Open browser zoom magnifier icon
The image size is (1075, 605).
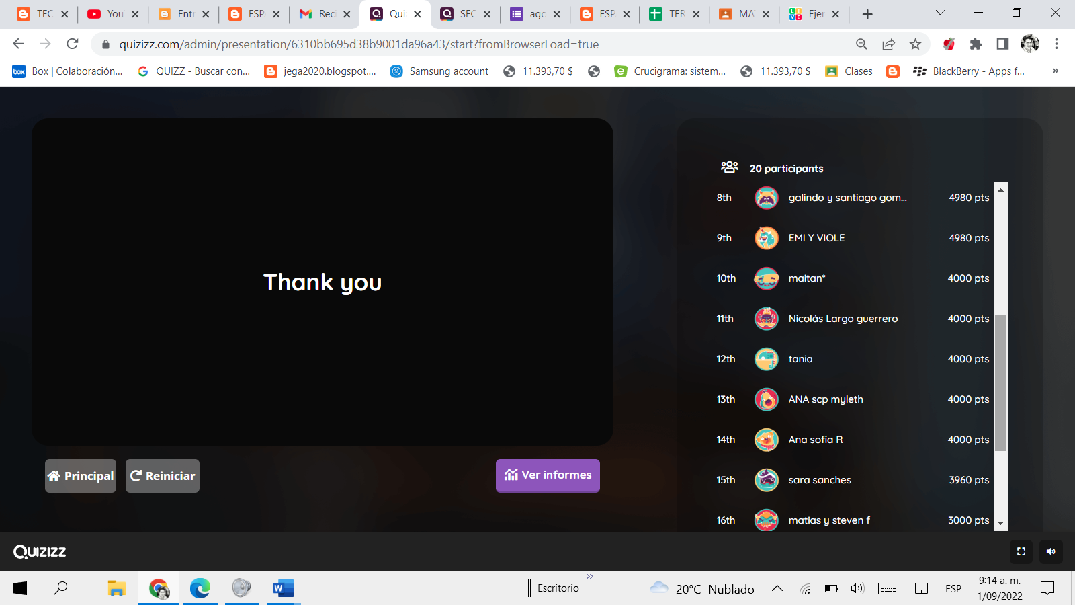pos(861,44)
